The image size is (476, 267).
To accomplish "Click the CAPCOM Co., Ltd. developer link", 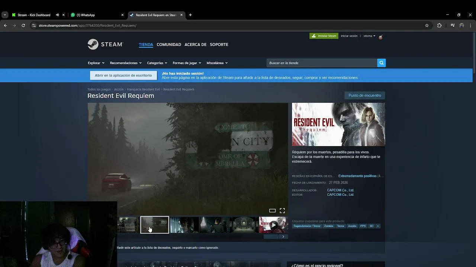I will 340,190.
